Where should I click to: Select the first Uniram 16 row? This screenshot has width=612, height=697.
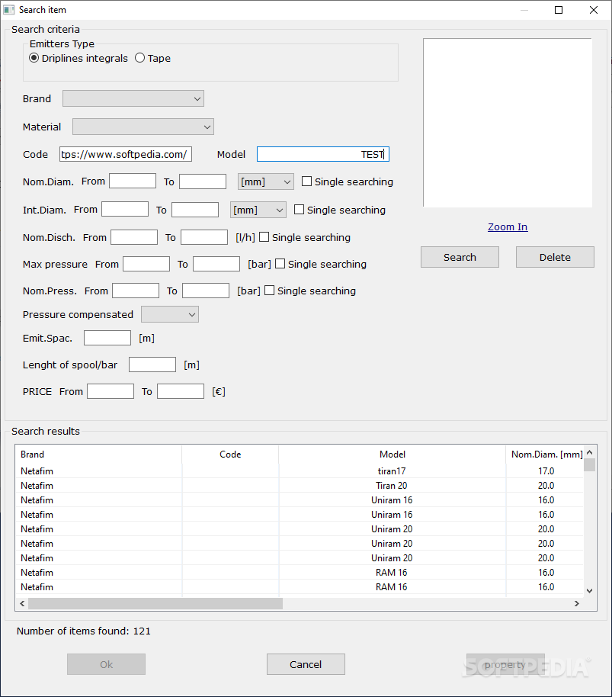click(300, 499)
